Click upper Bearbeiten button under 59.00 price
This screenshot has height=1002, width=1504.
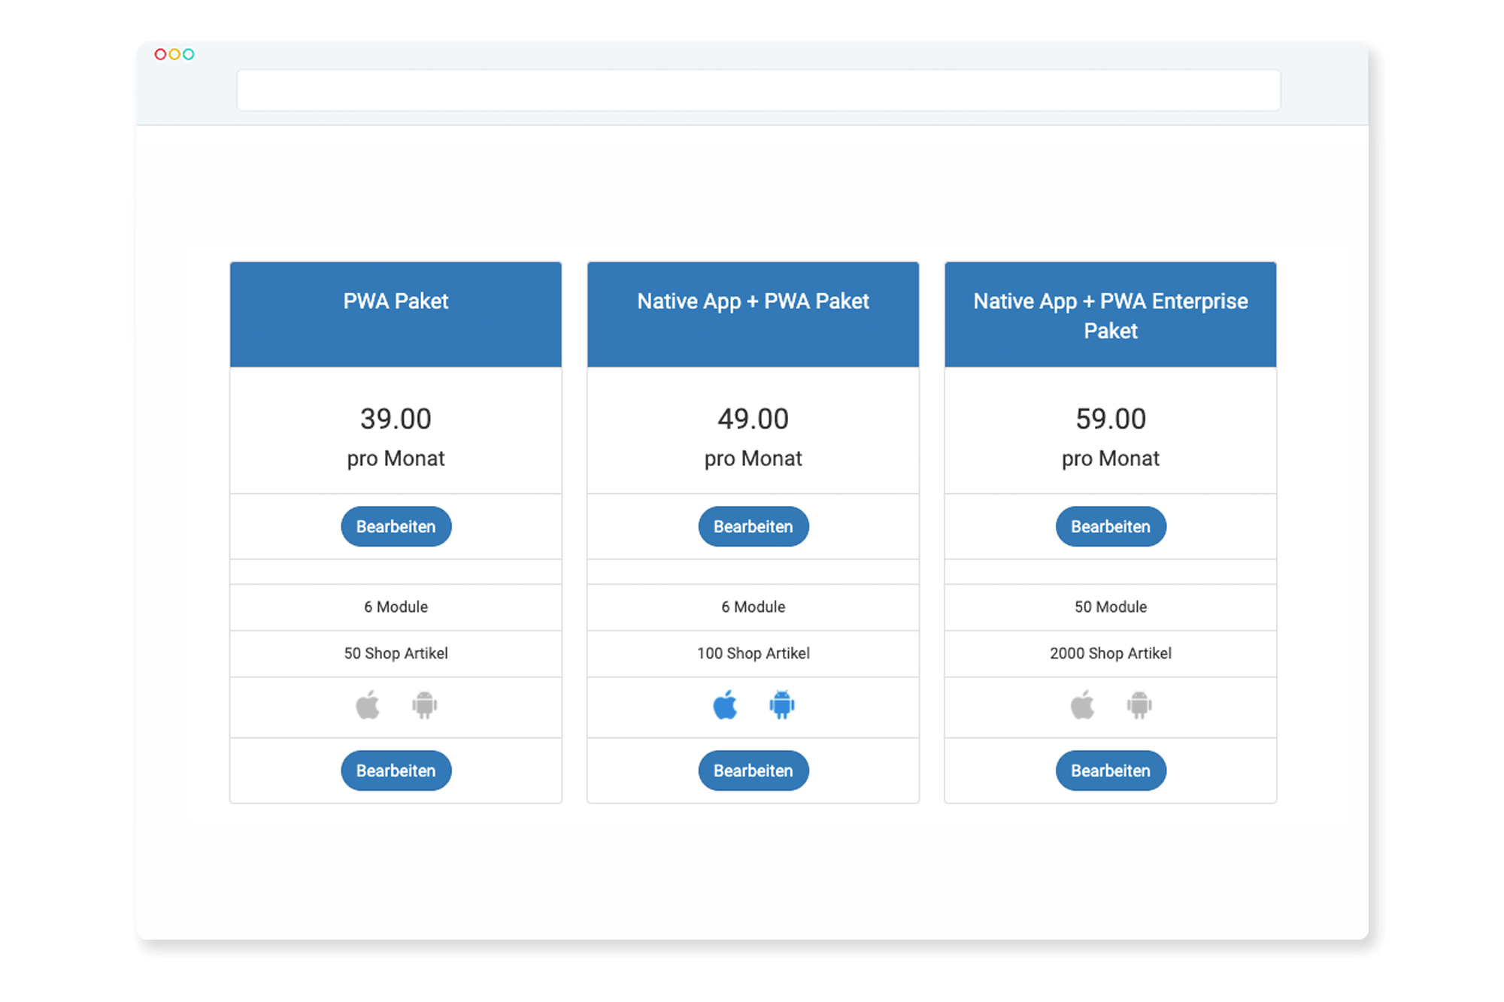1111,526
